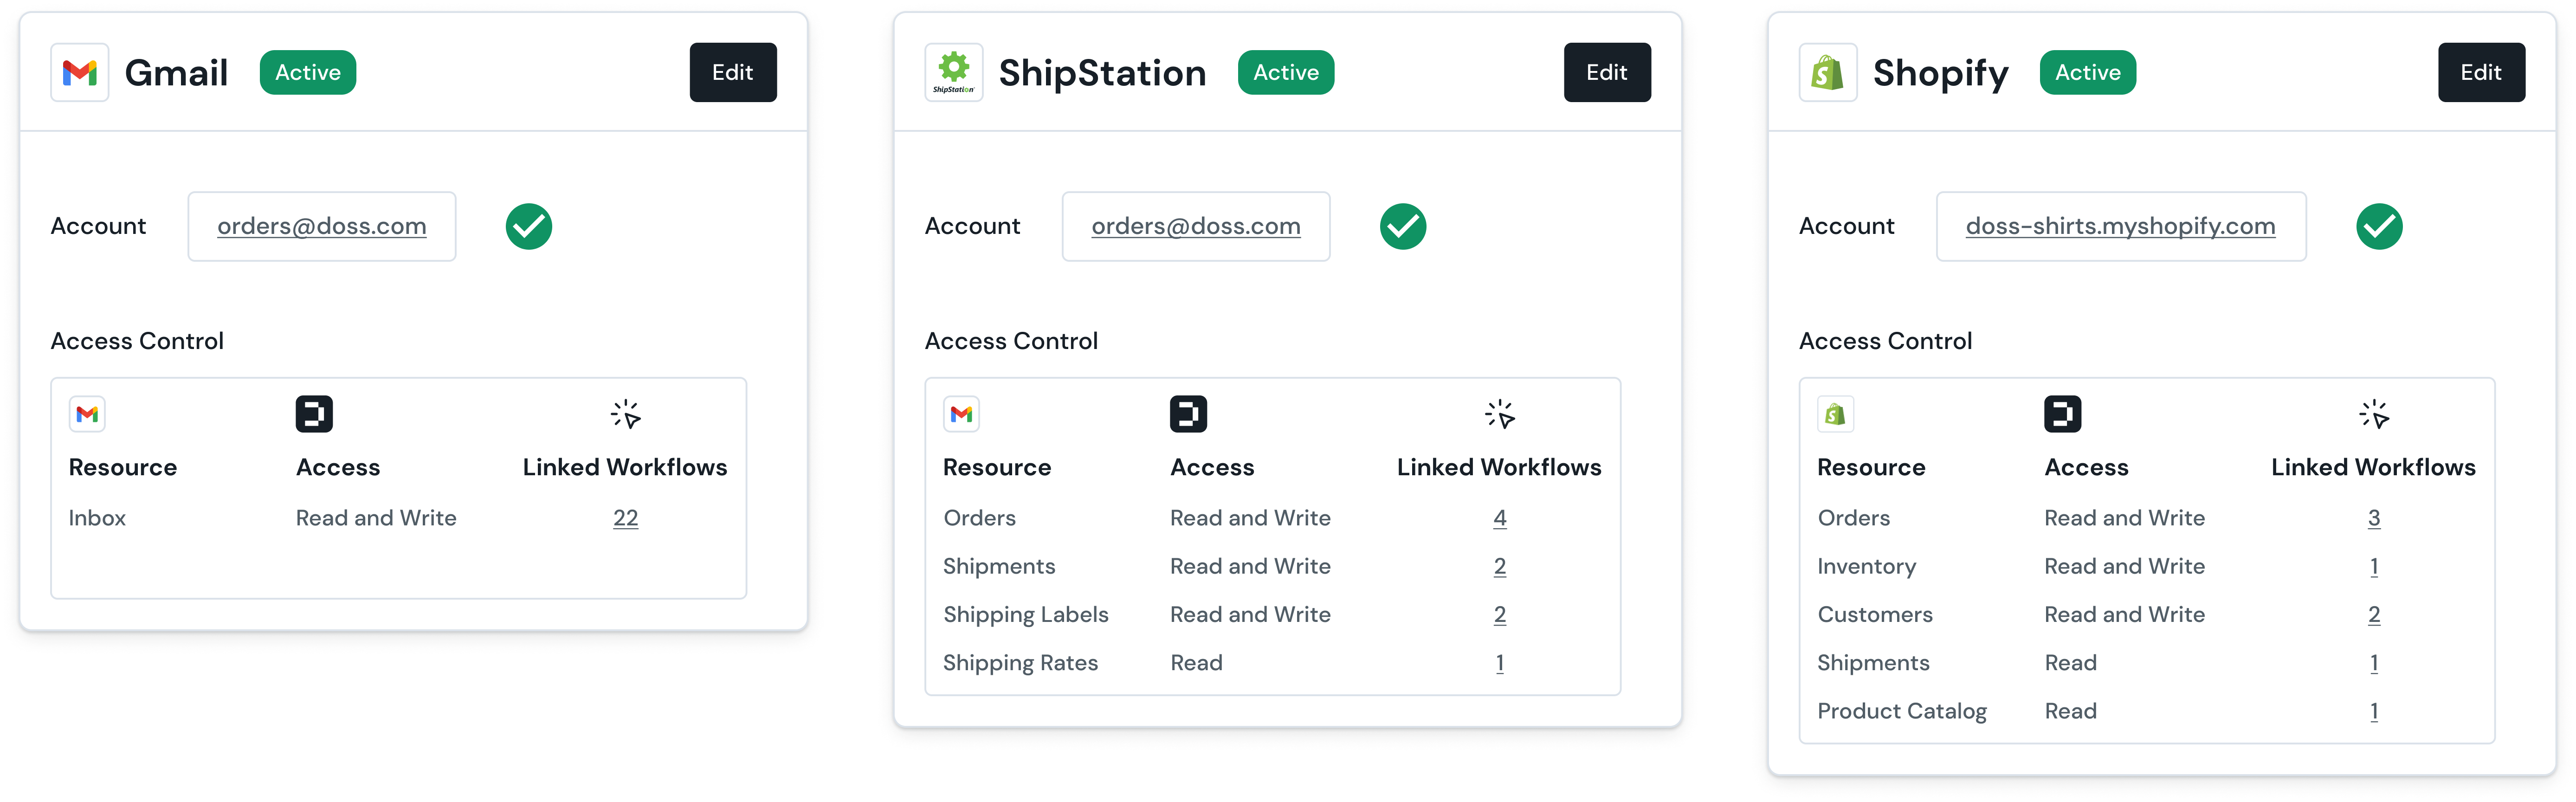Click the ShipStation gear logo
Screen dimensions: 2576x802
(953, 71)
